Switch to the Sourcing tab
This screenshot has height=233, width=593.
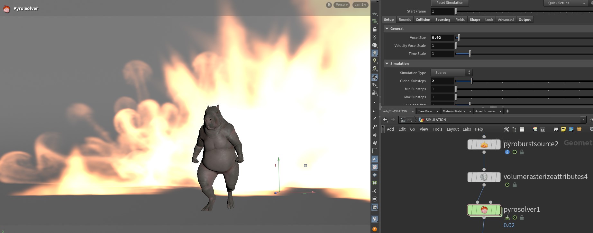(442, 20)
